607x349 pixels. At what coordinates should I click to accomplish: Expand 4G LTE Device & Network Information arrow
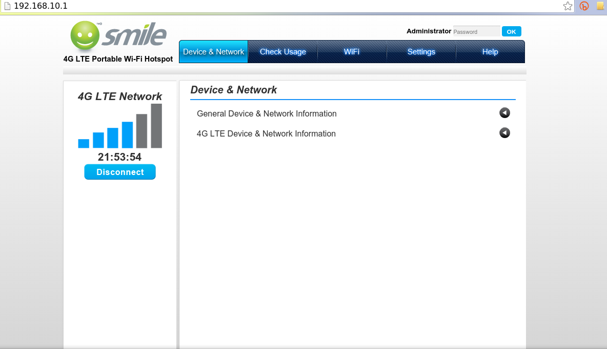pos(504,133)
